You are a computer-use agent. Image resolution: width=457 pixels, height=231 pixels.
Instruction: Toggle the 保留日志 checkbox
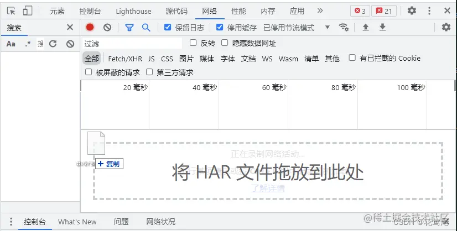[168, 28]
